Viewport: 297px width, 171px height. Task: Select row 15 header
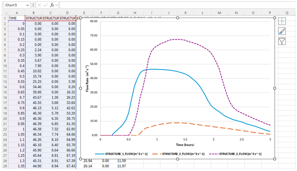pyautogui.click(x=4, y=92)
